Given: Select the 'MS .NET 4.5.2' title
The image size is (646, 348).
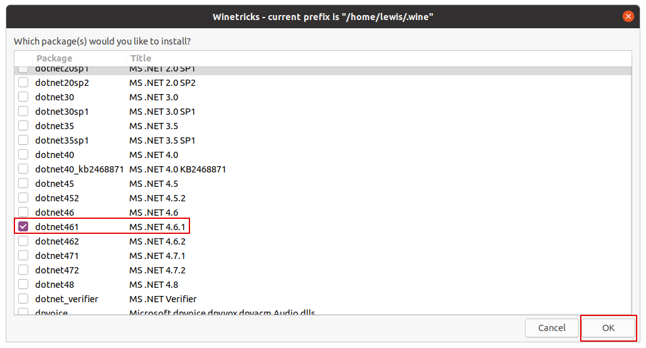Looking at the screenshot, I should coord(157,198).
